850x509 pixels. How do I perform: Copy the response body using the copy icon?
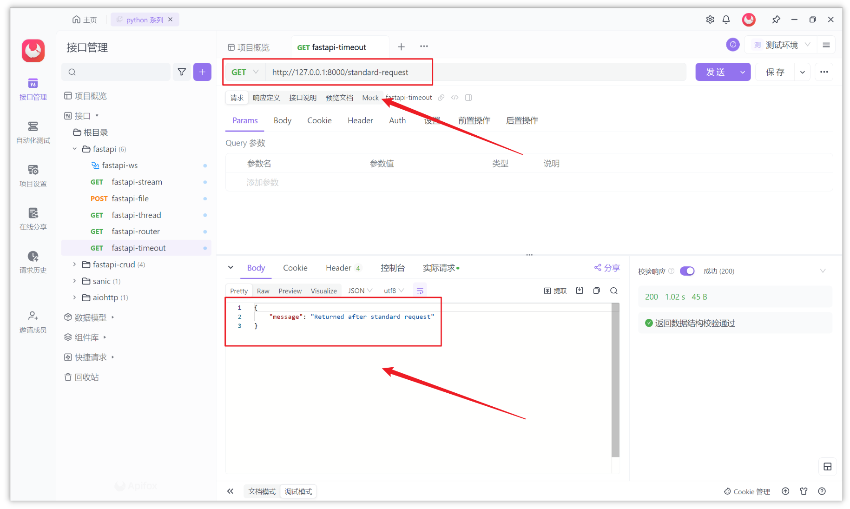596,290
